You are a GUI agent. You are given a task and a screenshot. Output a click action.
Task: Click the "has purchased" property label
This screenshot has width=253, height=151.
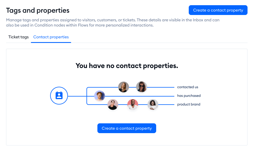189,96
